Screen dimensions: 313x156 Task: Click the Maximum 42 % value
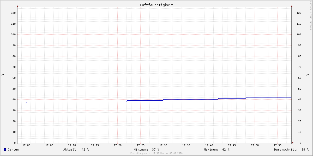(217, 149)
